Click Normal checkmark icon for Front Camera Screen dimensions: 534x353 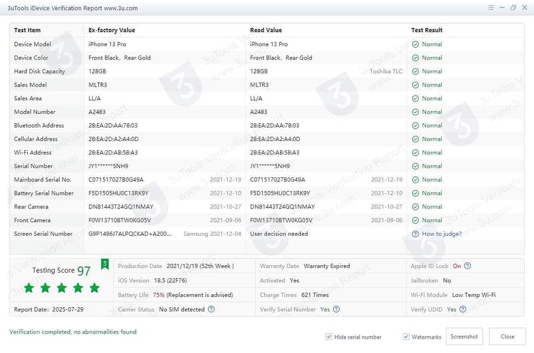pos(415,220)
